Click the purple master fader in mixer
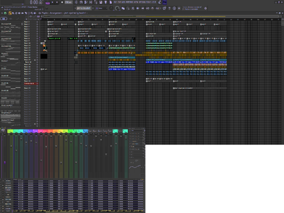The height and width of the screenshot is (213, 284). click(x=5, y=162)
